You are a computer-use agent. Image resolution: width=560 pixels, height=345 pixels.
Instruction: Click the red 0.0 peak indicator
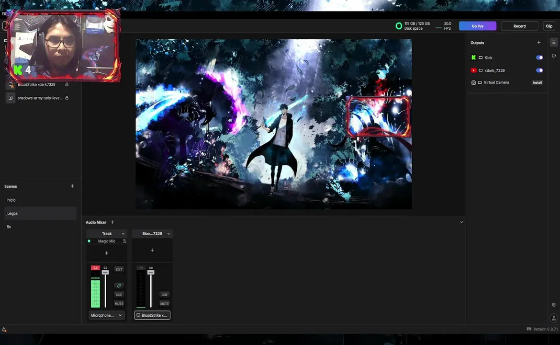(x=95, y=268)
